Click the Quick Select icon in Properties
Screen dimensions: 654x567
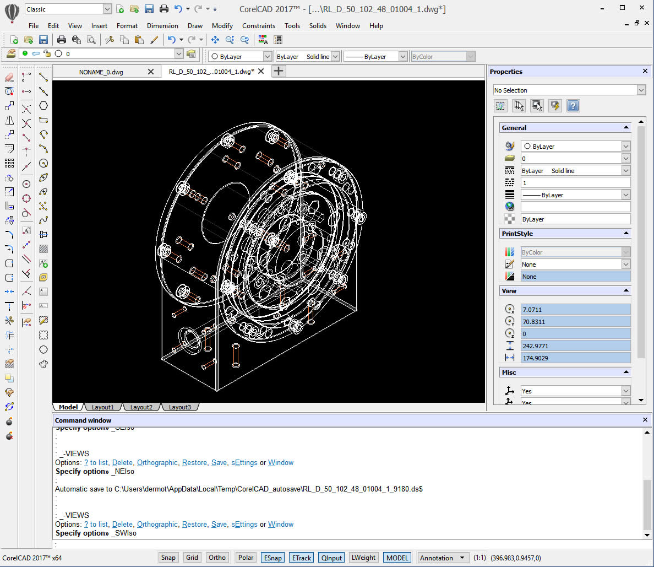(555, 106)
